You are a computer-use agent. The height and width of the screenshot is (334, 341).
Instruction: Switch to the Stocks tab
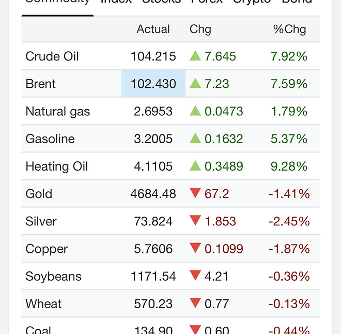[x=161, y=2]
